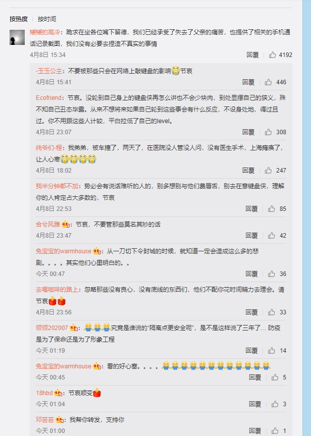Reply to Ecofriend's comment
311x436 pixels.
click(248, 132)
